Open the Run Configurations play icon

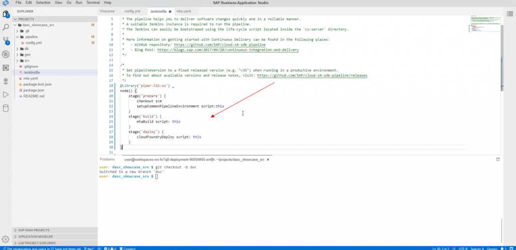point(6,95)
